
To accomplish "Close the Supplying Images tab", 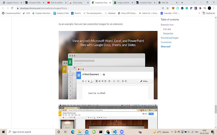I will pyautogui.click(x=110, y=3).
